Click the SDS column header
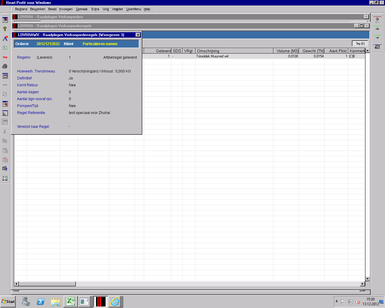Image resolution: width=385 pixels, height=308 pixels. [177, 51]
